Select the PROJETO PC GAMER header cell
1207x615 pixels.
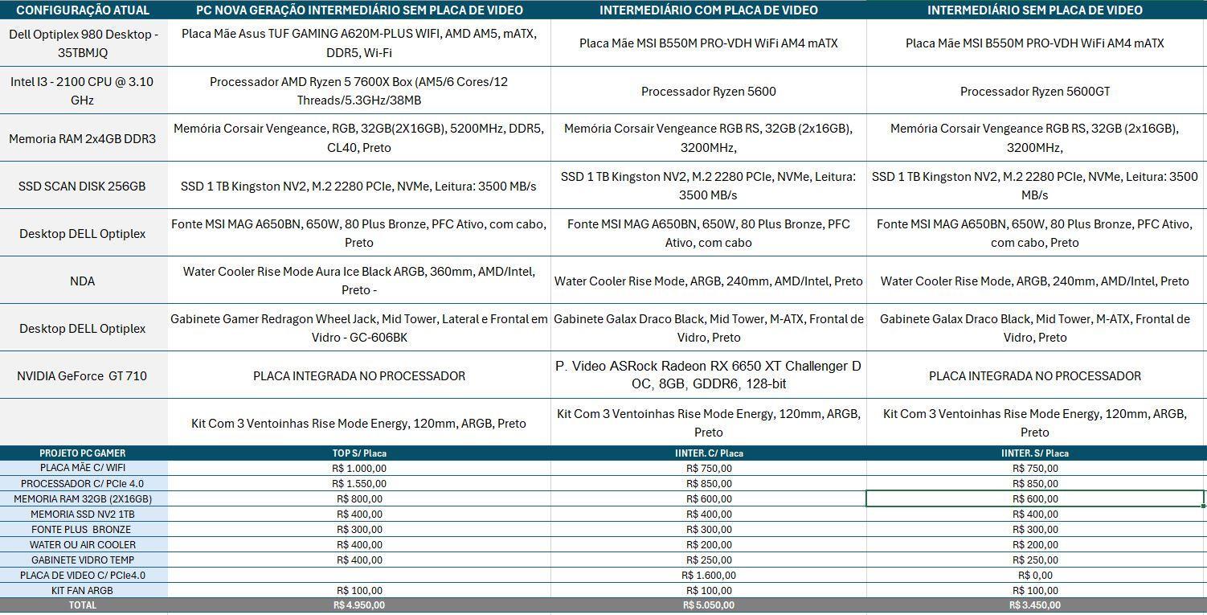84,453
